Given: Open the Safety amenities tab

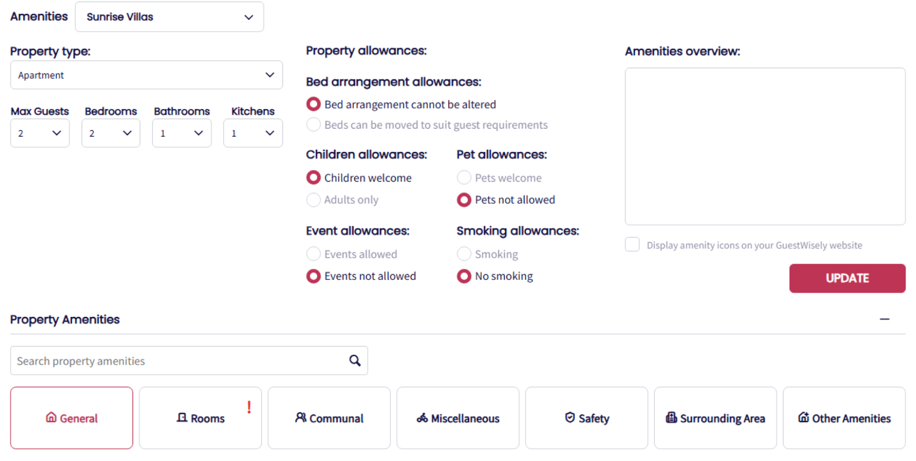Looking at the screenshot, I should click(x=587, y=418).
